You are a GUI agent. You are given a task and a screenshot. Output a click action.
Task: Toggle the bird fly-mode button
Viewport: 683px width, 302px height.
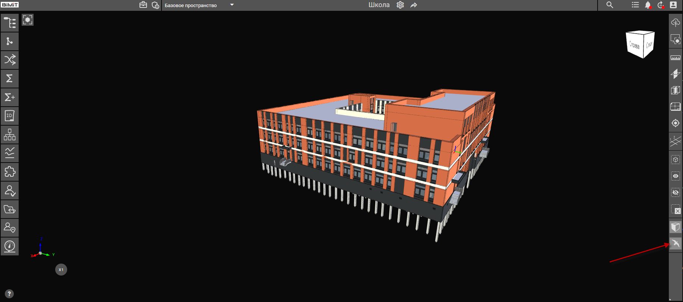[x=676, y=244]
